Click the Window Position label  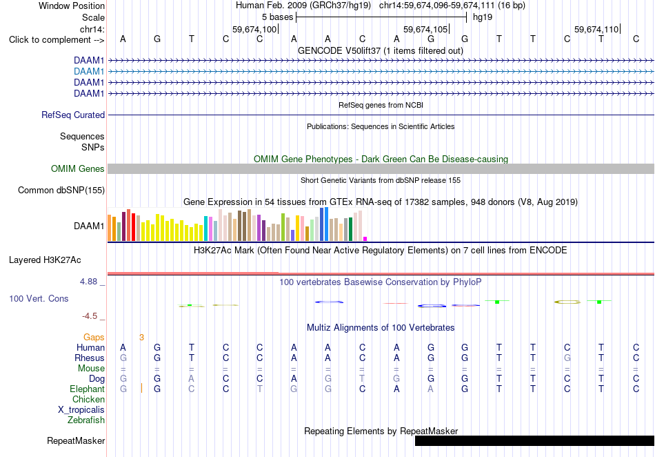72,6
